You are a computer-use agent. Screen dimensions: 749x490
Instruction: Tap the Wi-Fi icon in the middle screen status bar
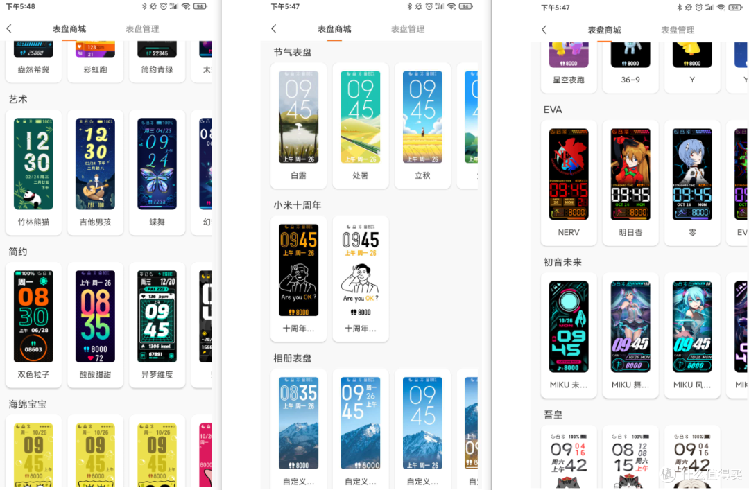[x=451, y=6]
